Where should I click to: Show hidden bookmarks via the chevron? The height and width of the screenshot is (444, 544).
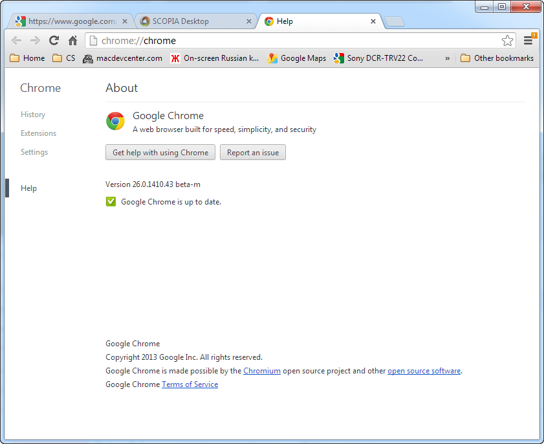point(447,58)
